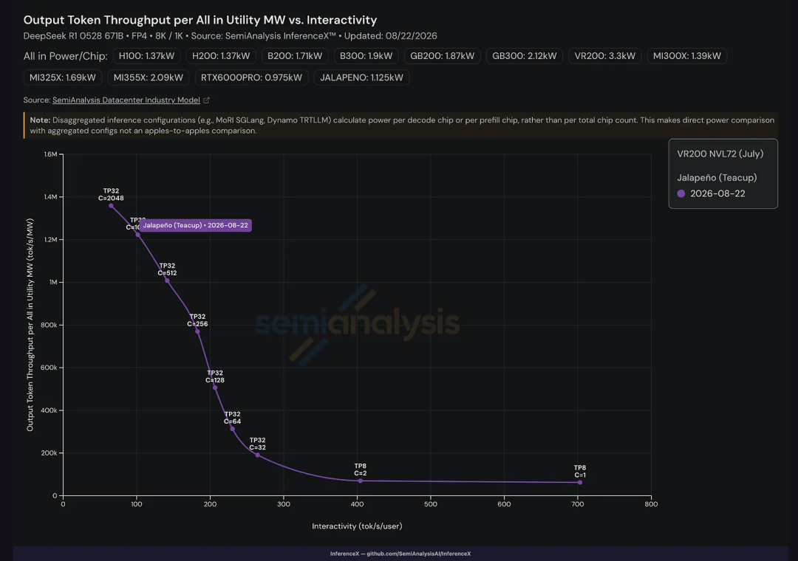798x561 pixels.
Task: Click the H100: 1.37kW power chip
Action: (x=146, y=56)
